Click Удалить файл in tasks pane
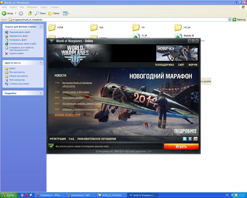The height and width of the screenshot is (198, 247). pyautogui.click(x=16, y=53)
